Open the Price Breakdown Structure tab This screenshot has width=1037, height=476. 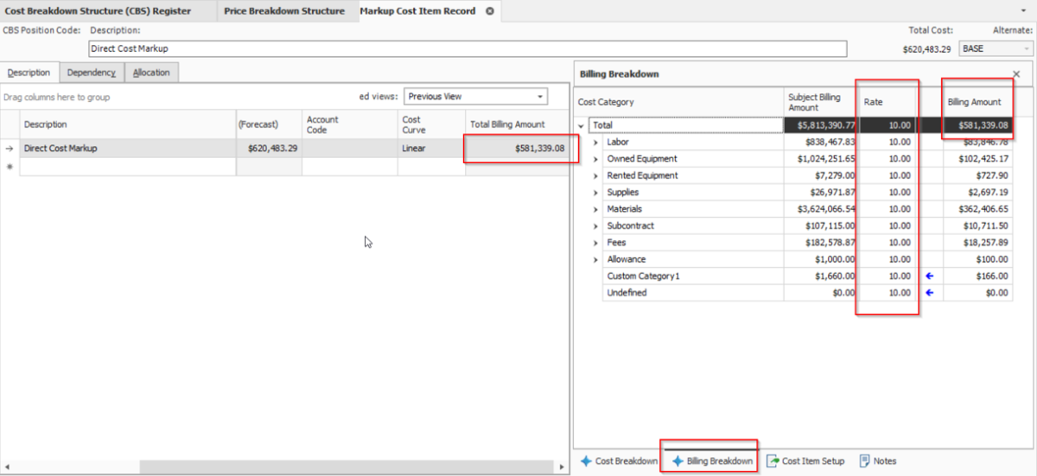pos(283,11)
